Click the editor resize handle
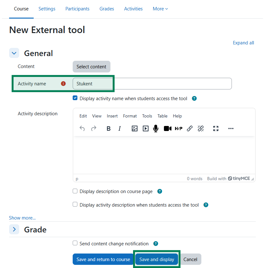The image size is (280, 268). [253, 179]
